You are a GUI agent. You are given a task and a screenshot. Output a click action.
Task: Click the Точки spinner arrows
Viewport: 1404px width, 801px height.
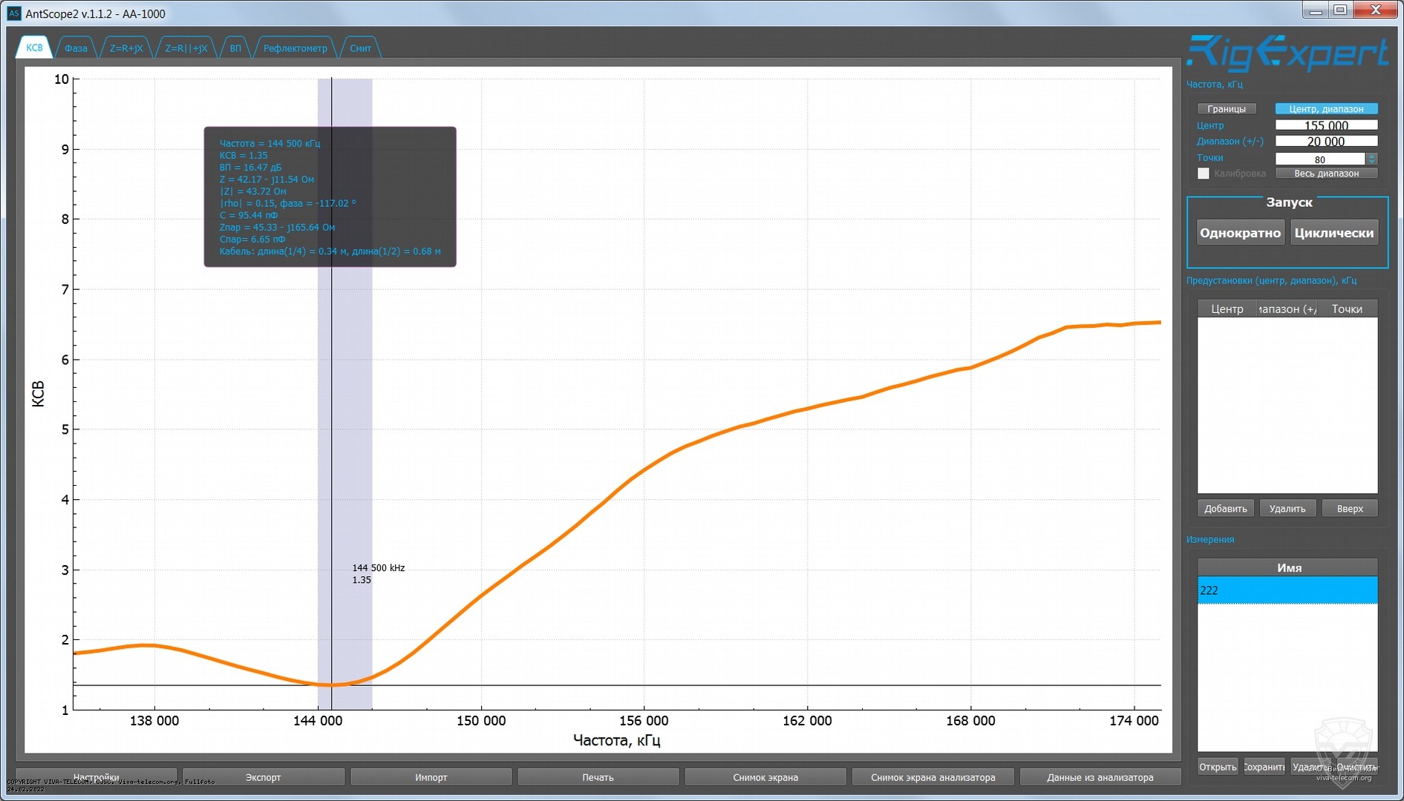1371,159
